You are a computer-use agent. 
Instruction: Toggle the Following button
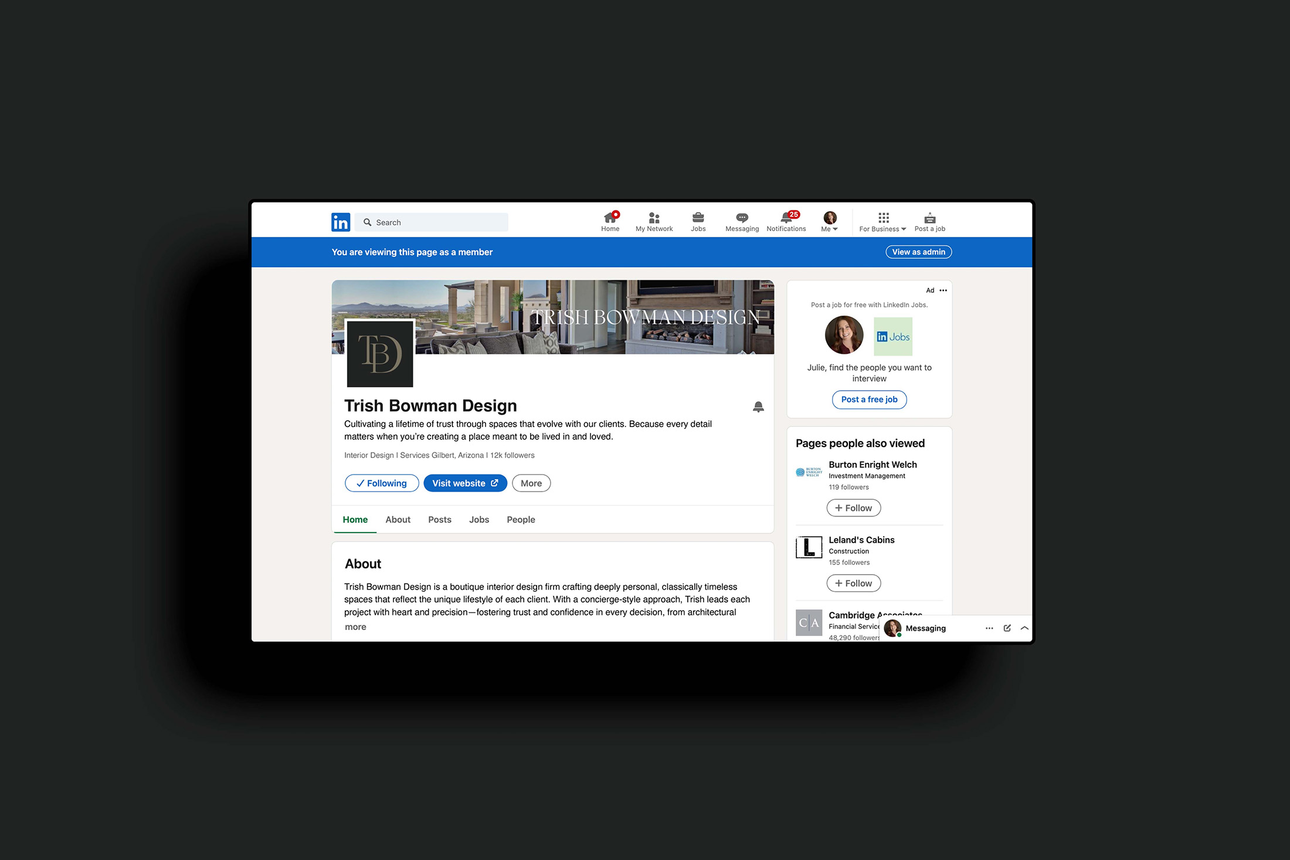coord(382,483)
